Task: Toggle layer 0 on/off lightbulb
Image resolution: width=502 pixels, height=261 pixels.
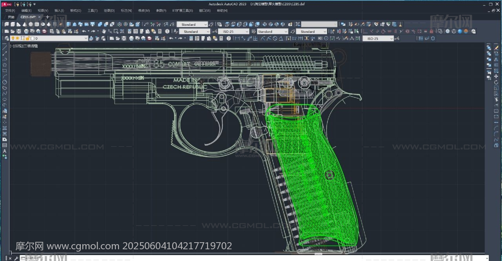Action: point(13,38)
